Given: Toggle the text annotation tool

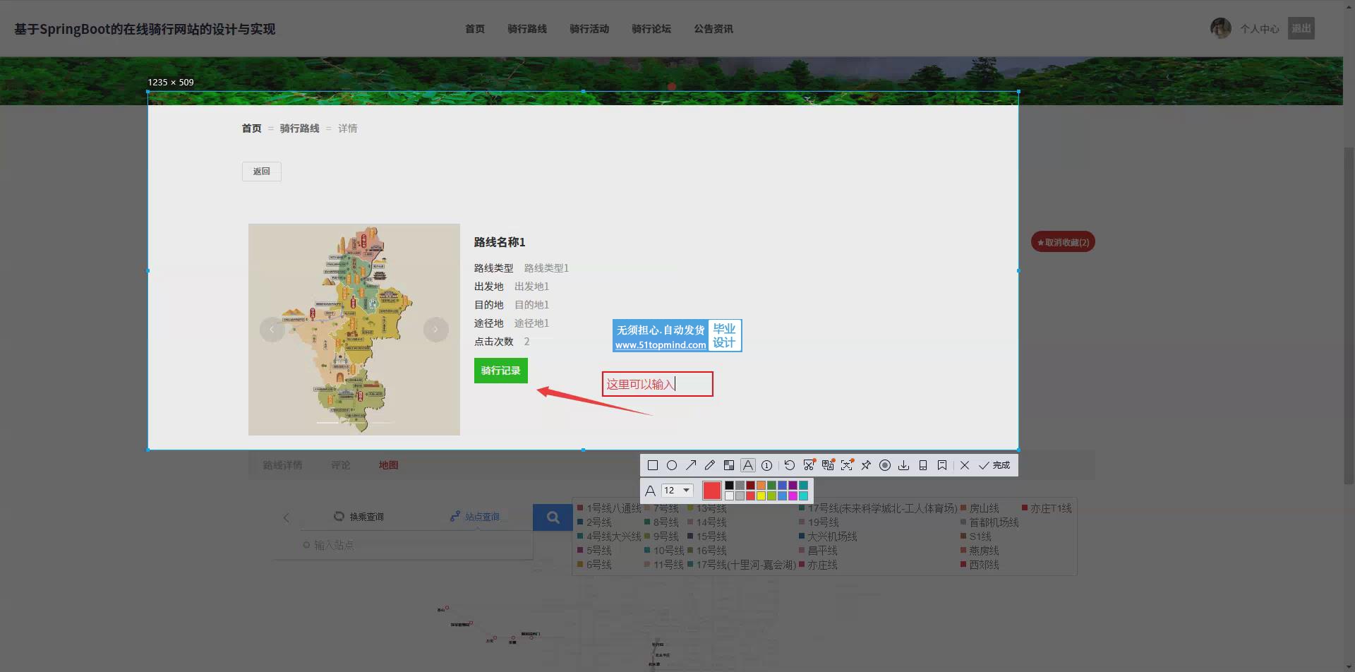Looking at the screenshot, I should 748,465.
